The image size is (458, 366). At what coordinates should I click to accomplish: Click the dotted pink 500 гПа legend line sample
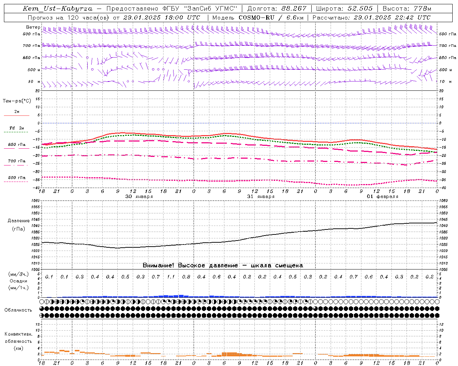(x=16, y=182)
